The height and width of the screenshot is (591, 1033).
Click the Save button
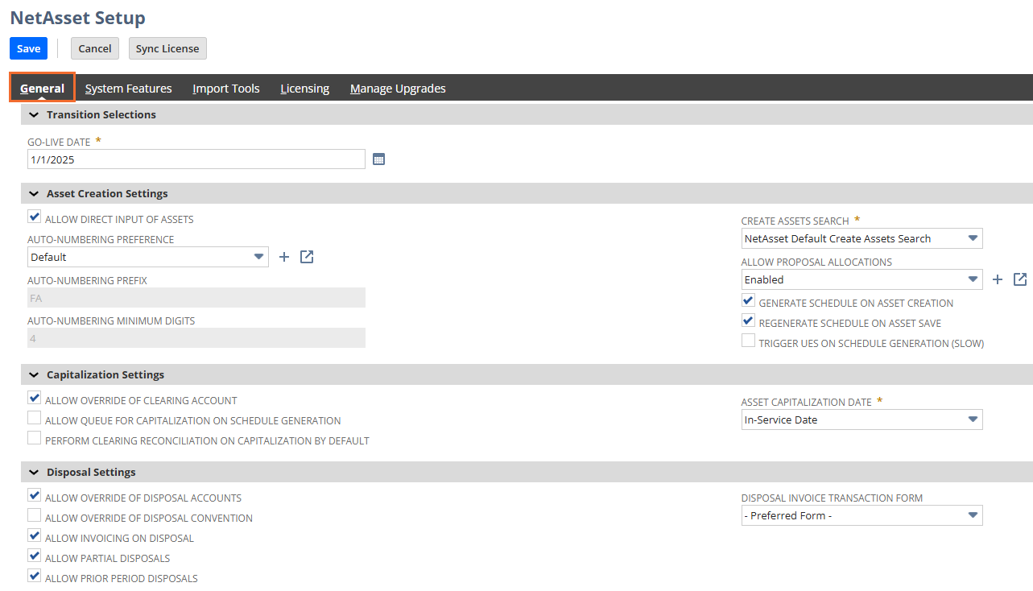click(28, 48)
